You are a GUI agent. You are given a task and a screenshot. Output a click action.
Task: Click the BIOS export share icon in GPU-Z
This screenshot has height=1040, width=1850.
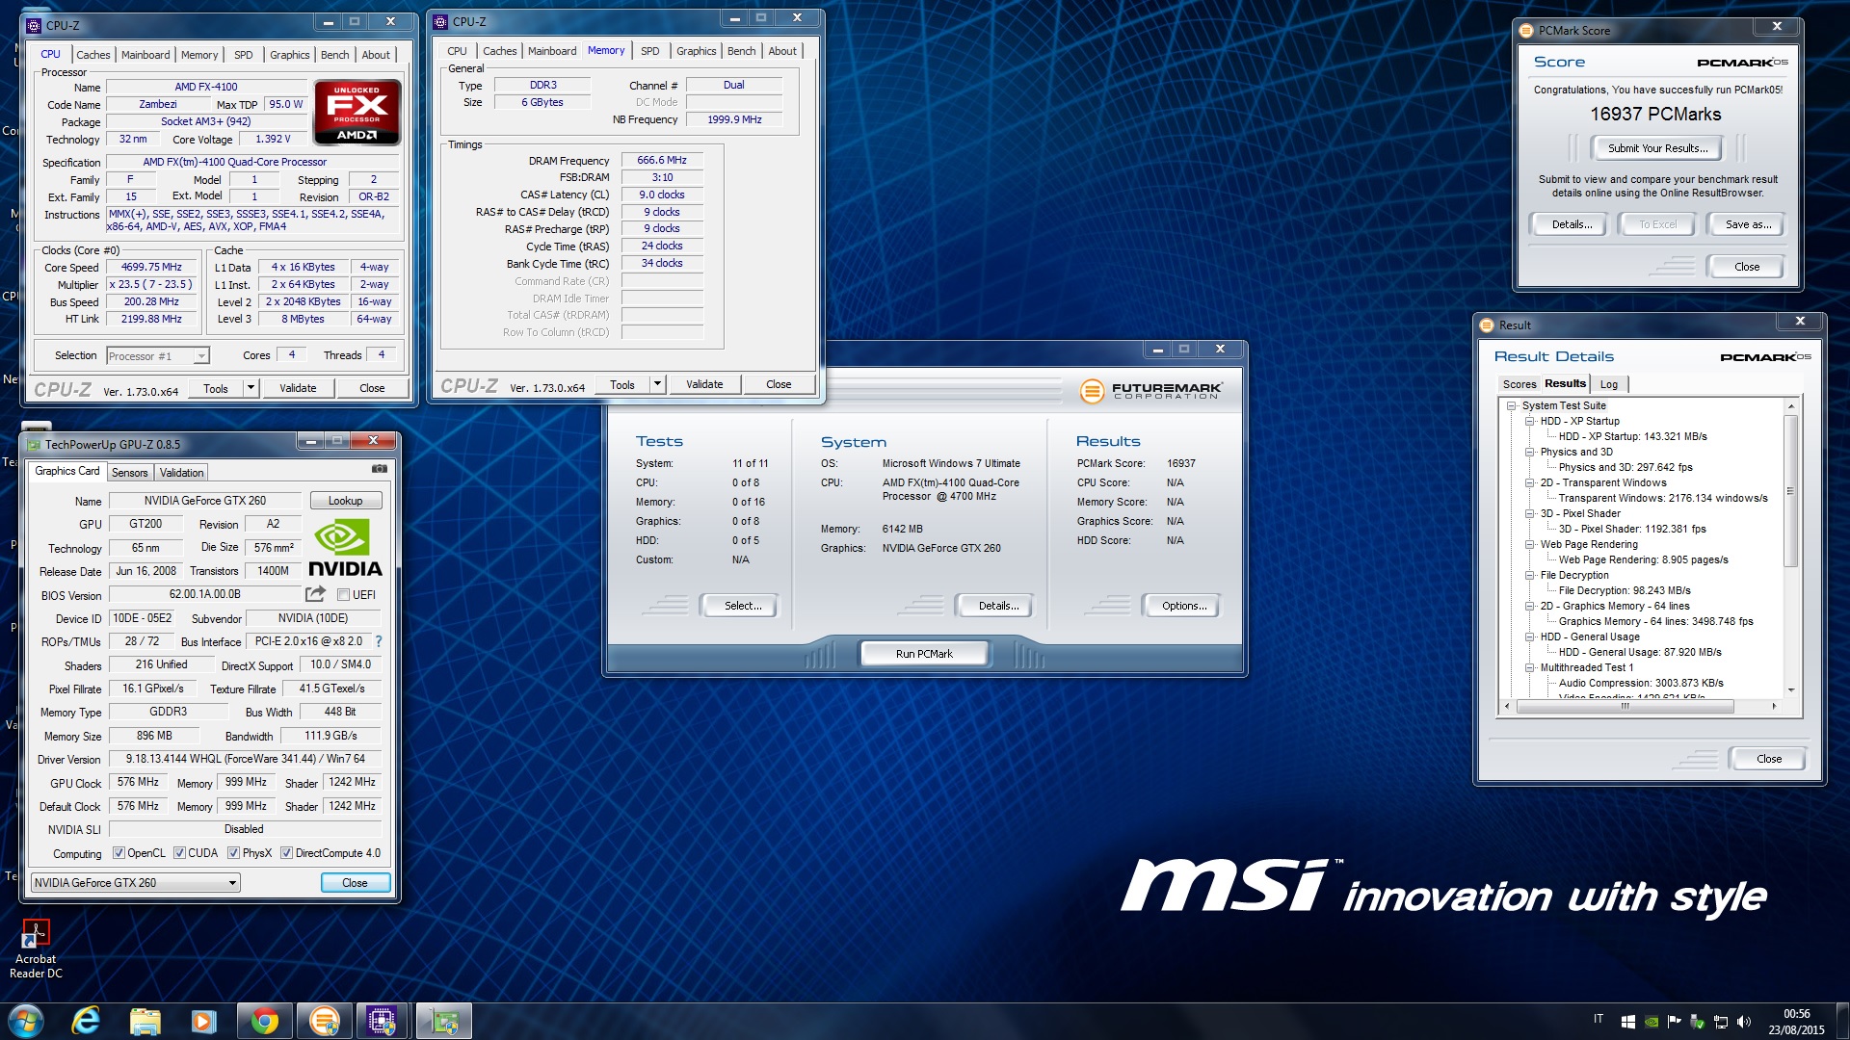pos(315,594)
